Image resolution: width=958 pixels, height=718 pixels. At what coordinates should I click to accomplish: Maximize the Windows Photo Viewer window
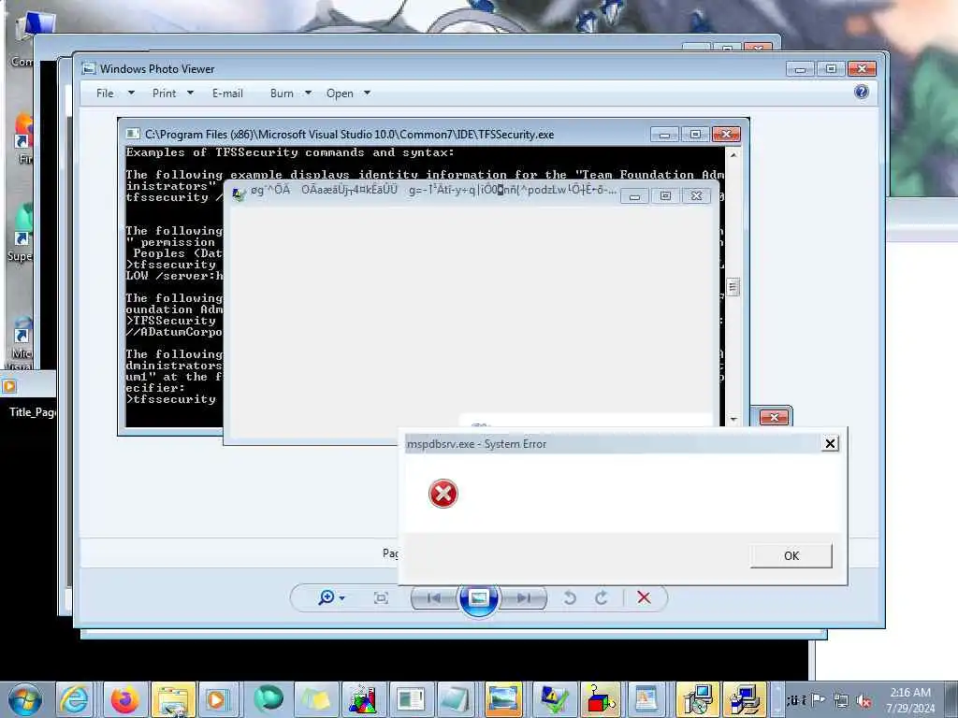[x=831, y=69]
